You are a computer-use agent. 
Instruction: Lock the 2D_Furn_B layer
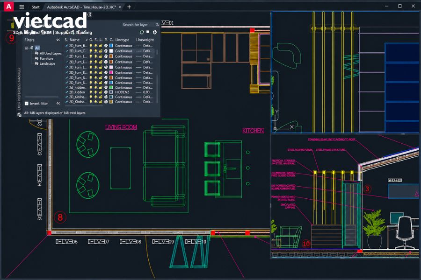point(101,46)
